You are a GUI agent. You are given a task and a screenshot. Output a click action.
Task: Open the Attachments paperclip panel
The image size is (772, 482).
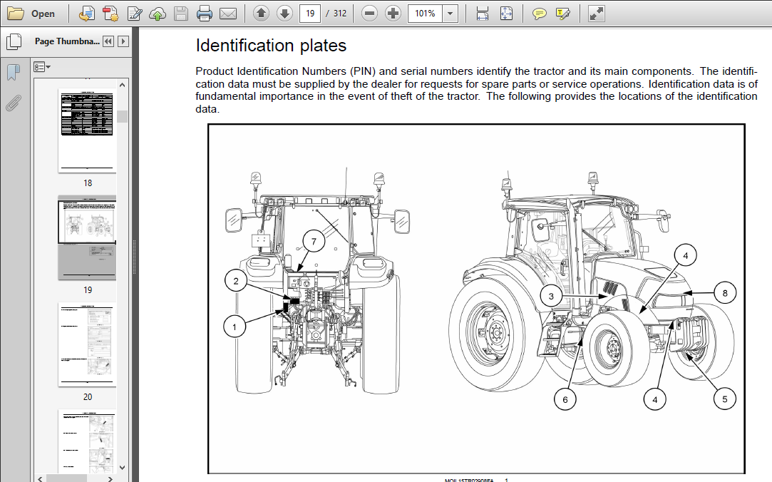[14, 103]
